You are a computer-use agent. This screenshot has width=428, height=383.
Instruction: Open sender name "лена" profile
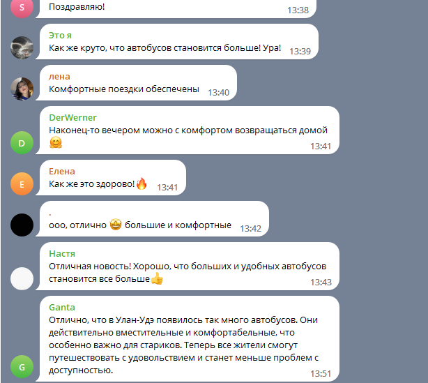click(x=59, y=77)
